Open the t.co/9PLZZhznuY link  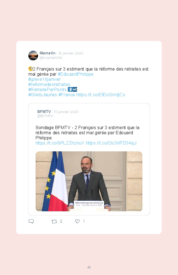[60, 143]
